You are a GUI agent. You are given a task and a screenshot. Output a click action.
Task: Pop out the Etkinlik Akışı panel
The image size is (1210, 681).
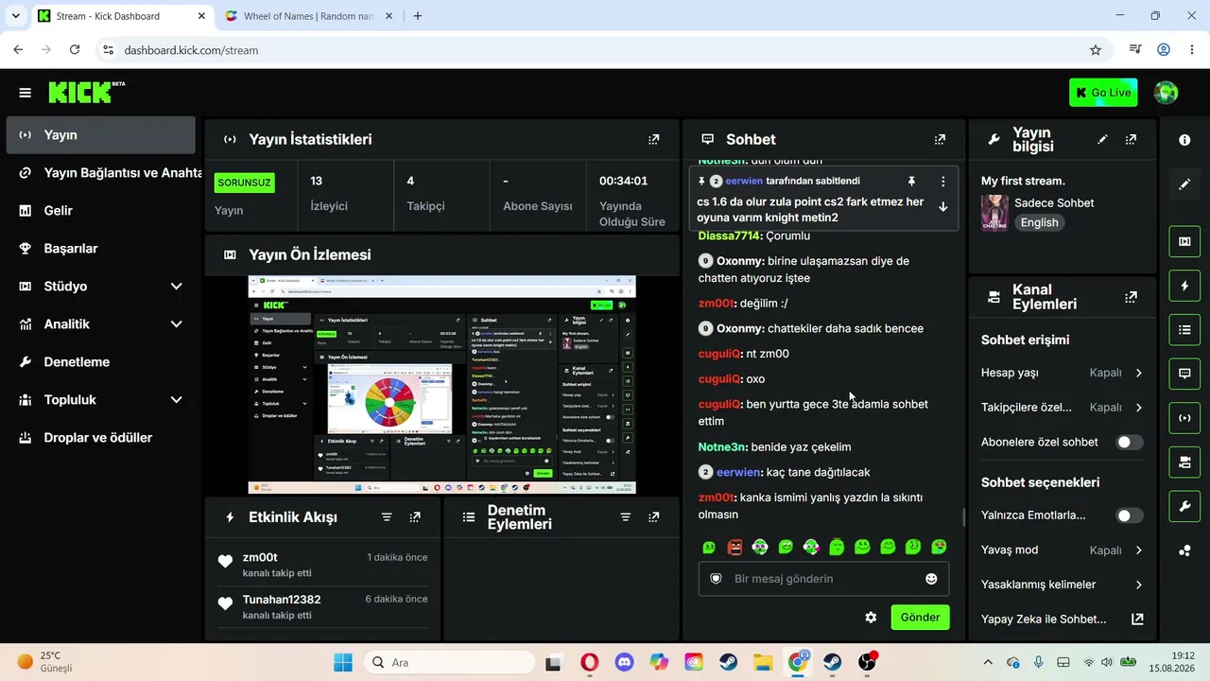coord(415,517)
